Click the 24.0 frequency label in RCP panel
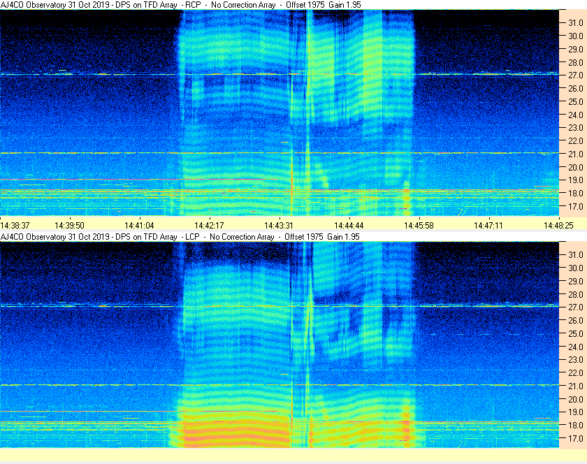This screenshot has width=587, height=464. tap(576, 115)
